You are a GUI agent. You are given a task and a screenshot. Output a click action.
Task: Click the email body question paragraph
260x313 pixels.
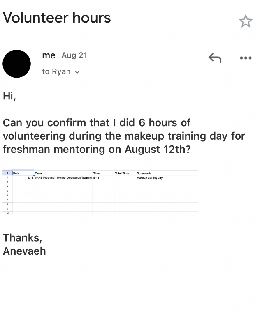[124, 136]
